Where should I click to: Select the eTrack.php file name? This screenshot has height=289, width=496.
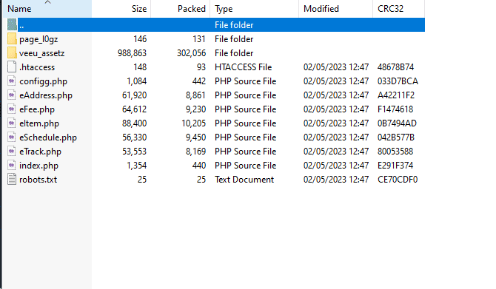[x=40, y=152]
